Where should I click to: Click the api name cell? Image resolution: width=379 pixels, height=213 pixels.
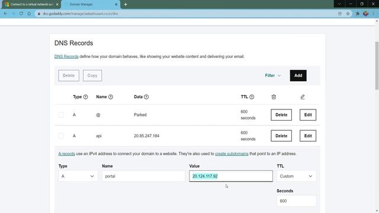point(99,136)
